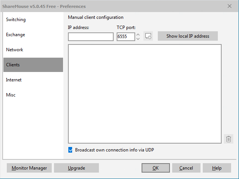Cancel the preferences dialog
Screen dimensions: 239x179
(186, 168)
